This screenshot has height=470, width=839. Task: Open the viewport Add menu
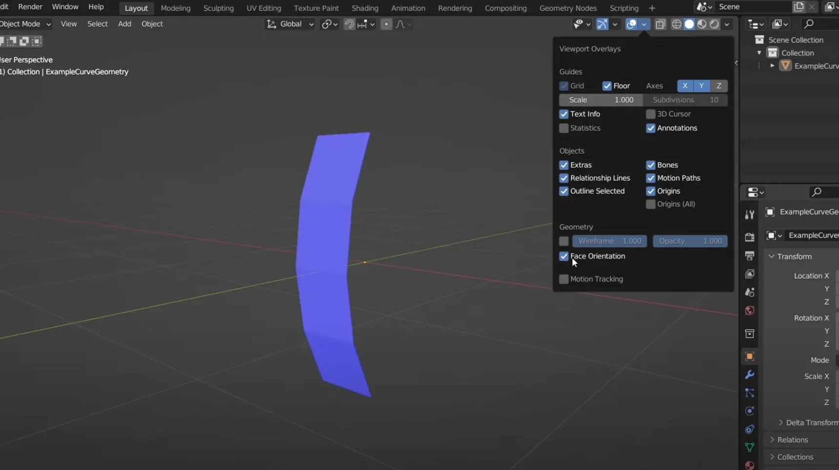coord(125,24)
